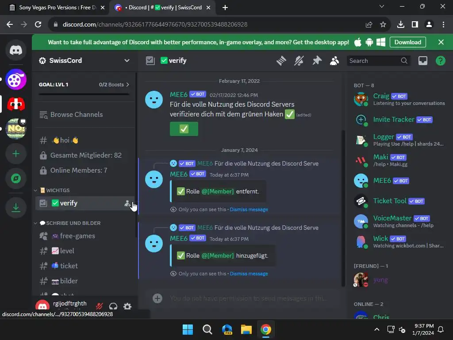Open Maki bot in member list

click(x=399, y=160)
